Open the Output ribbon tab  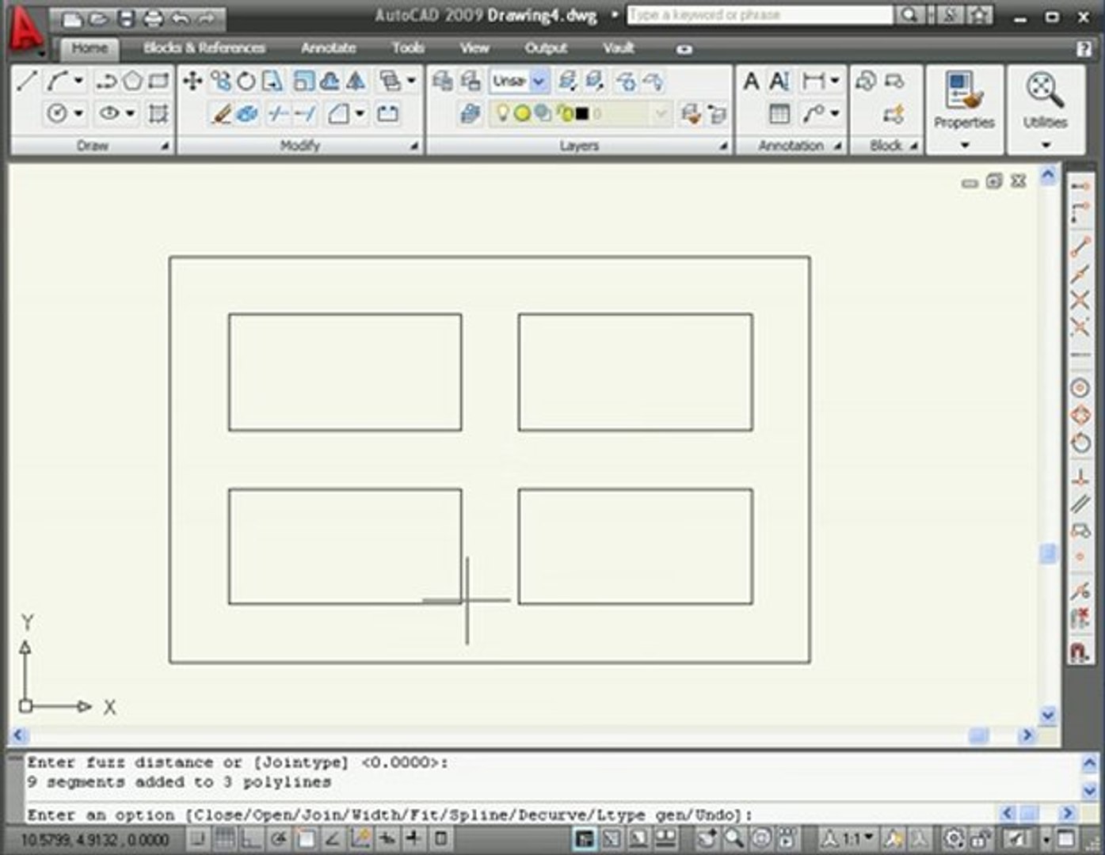546,48
